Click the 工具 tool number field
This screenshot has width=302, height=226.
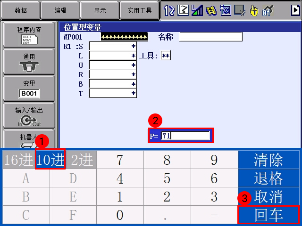click(166, 56)
